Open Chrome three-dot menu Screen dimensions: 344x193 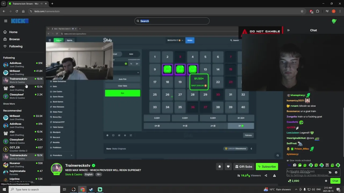click(x=340, y=11)
